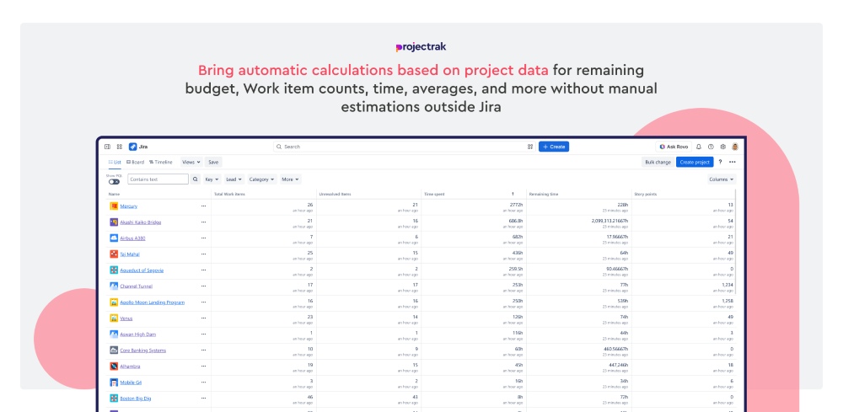
Task: Click the Remaining time column header
Action: click(x=544, y=194)
